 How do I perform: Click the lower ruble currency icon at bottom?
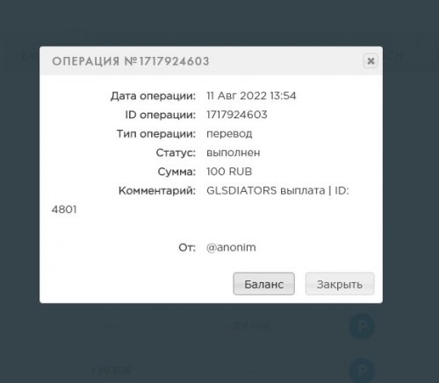[362, 371]
